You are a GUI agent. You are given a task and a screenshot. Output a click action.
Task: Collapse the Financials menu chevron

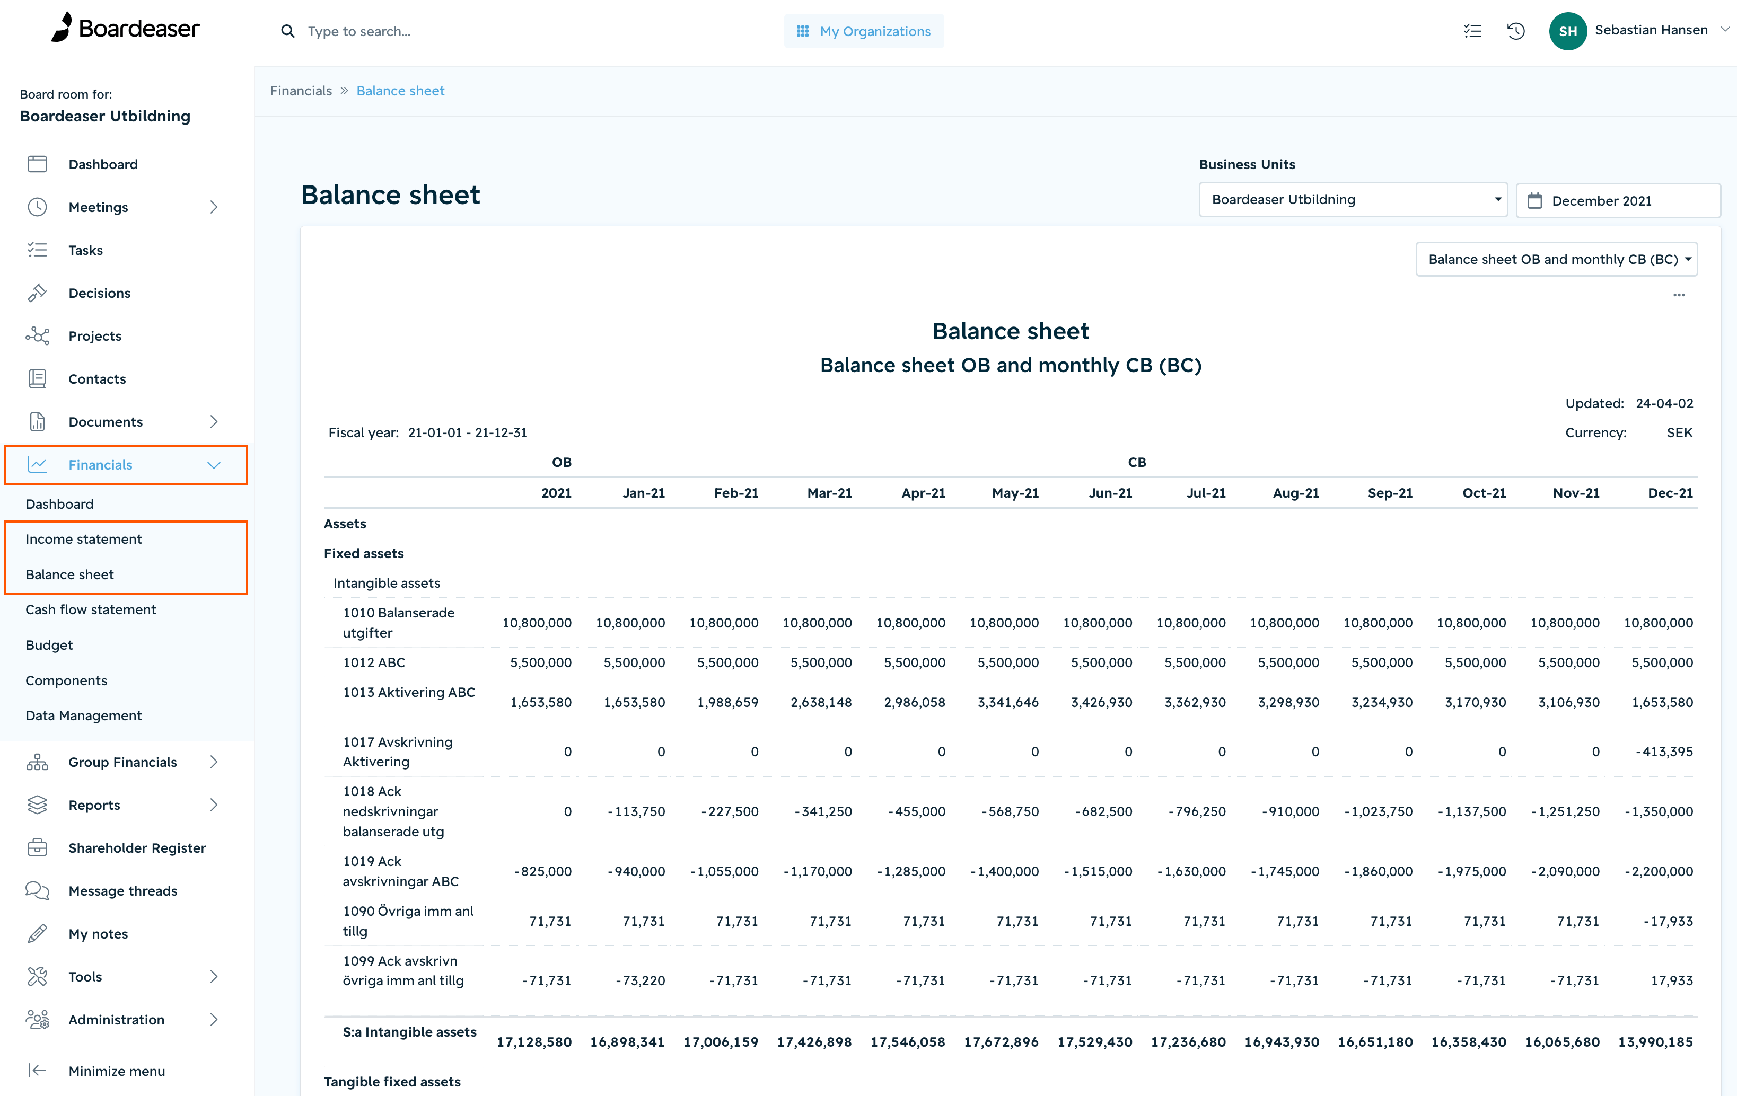214,465
